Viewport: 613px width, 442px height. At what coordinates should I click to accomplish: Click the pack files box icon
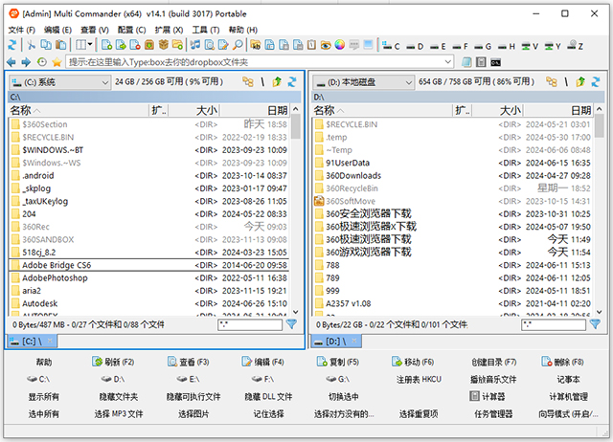[x=164, y=45]
